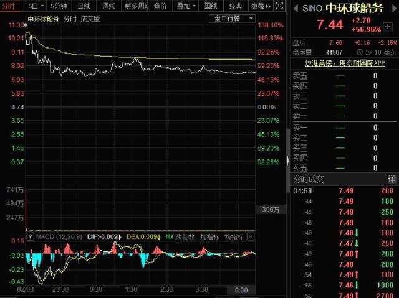Viewport: 399px width, 298px height.
Task: Click 加指标 to add indicator
Action: pyautogui.click(x=209, y=237)
